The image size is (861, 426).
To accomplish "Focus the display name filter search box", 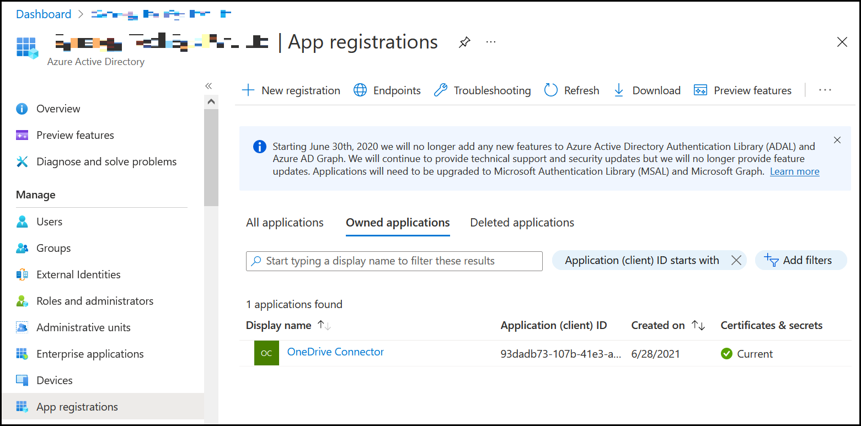I will 394,261.
